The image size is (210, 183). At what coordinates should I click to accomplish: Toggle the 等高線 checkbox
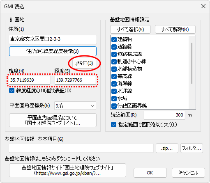(x=114, y=76)
